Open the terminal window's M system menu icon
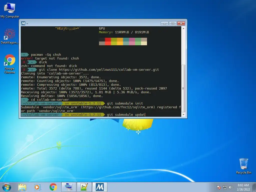This screenshot has width=256, height=192. click(x=23, y=23)
